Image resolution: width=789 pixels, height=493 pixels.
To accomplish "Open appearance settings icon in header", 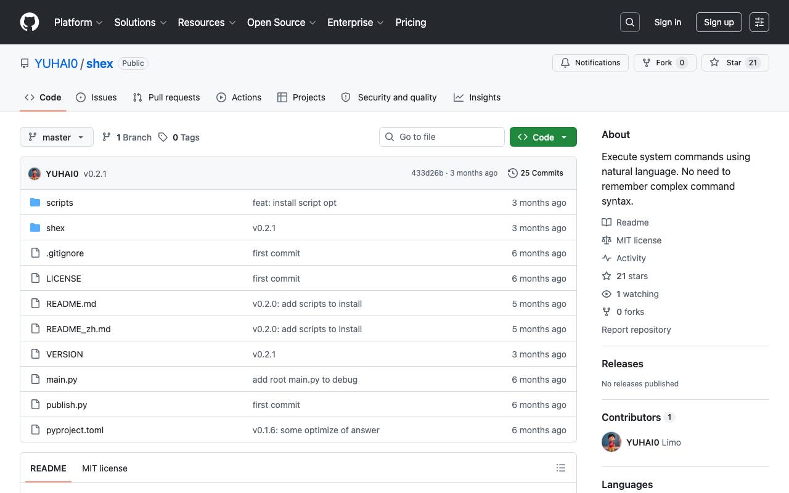I will [759, 22].
